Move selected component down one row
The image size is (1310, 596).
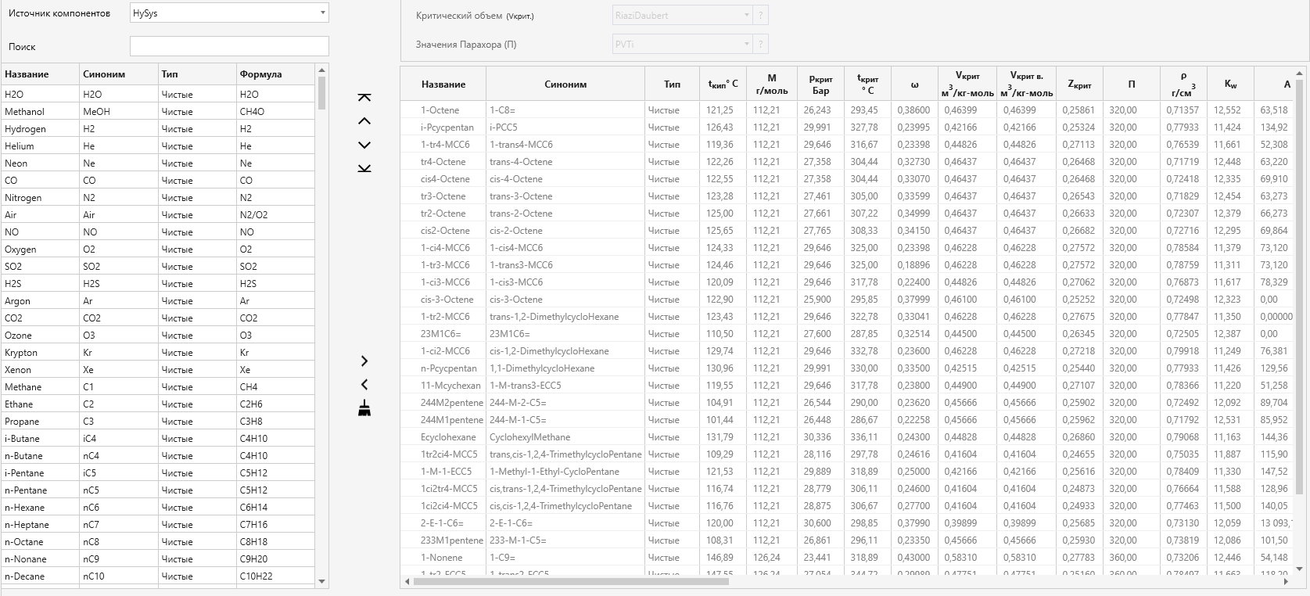click(x=364, y=145)
